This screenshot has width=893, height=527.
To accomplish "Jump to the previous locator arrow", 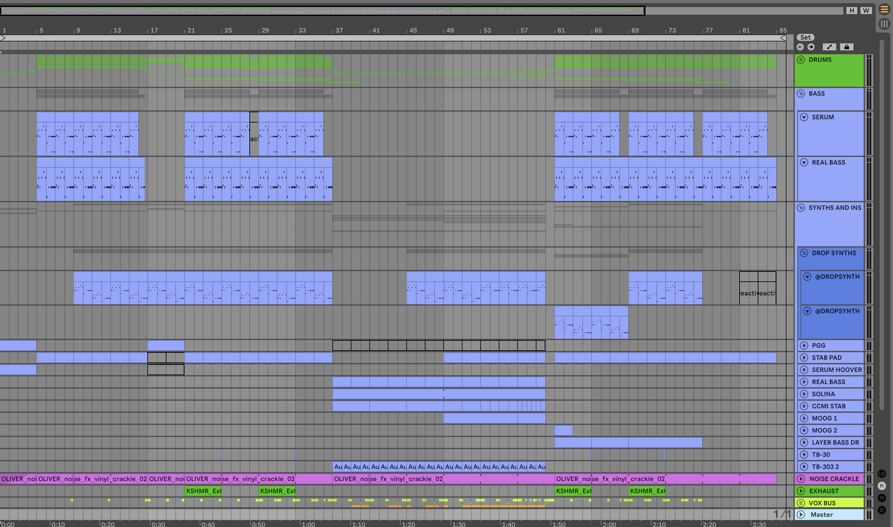I will (x=800, y=47).
